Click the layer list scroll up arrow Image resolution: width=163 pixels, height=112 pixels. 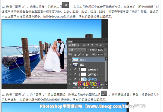tap(106, 59)
